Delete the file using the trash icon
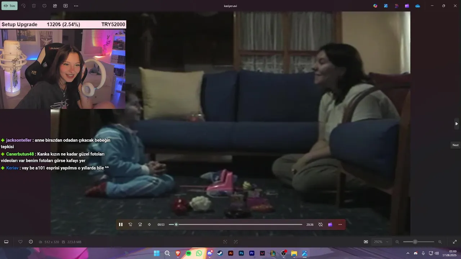461x259 pixels. point(34,6)
